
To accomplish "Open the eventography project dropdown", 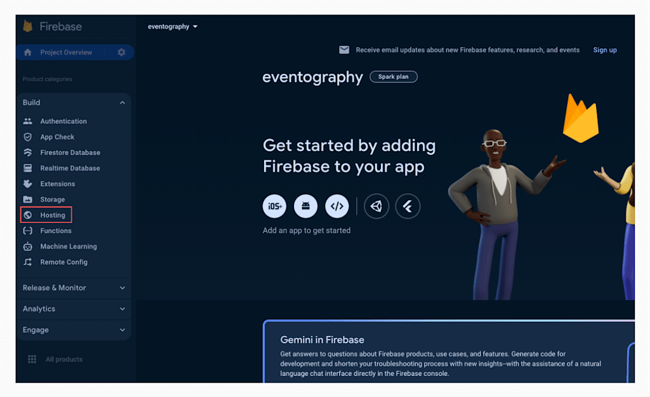I will click(x=173, y=27).
